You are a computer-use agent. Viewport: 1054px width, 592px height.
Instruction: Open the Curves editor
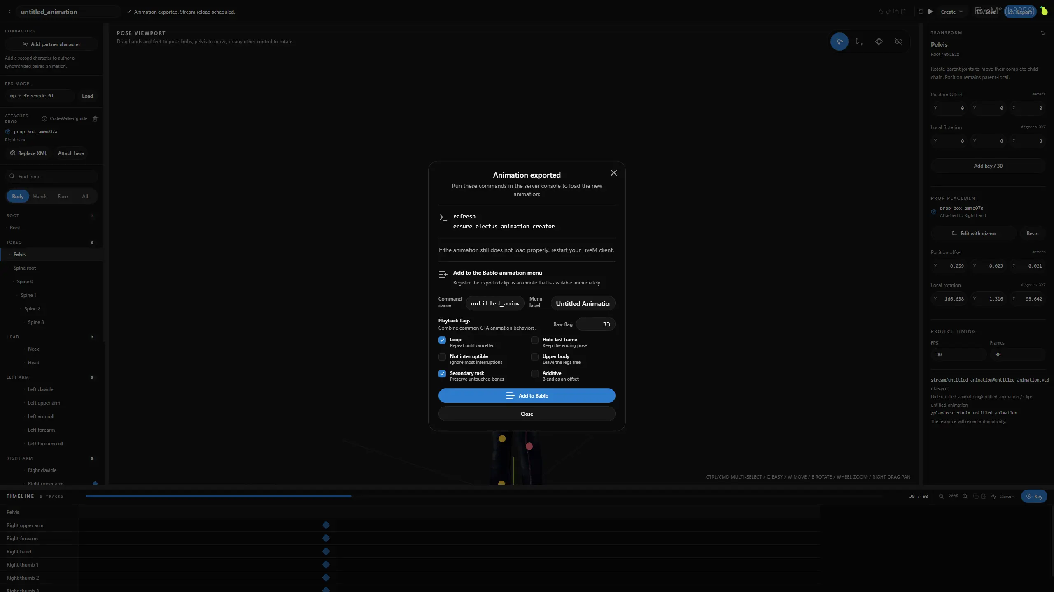coord(1003,496)
